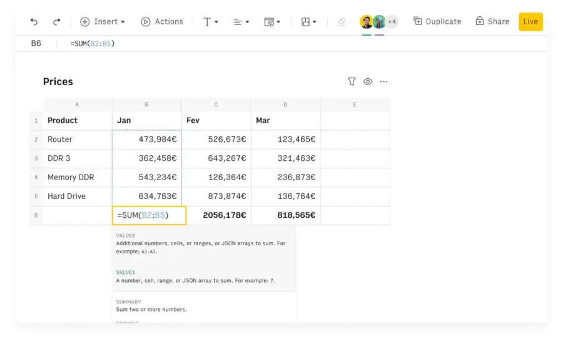Select the Hard Drive cell
The image size is (563, 346).
77,196
